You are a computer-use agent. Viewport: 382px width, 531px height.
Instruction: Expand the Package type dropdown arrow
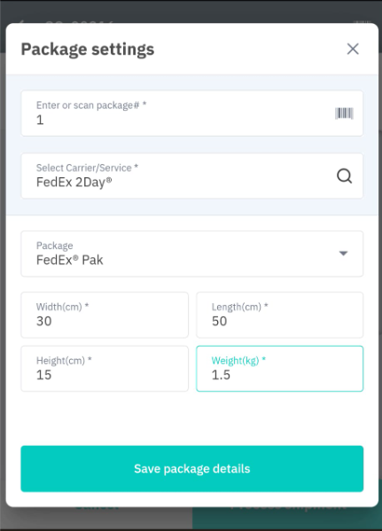click(x=343, y=254)
